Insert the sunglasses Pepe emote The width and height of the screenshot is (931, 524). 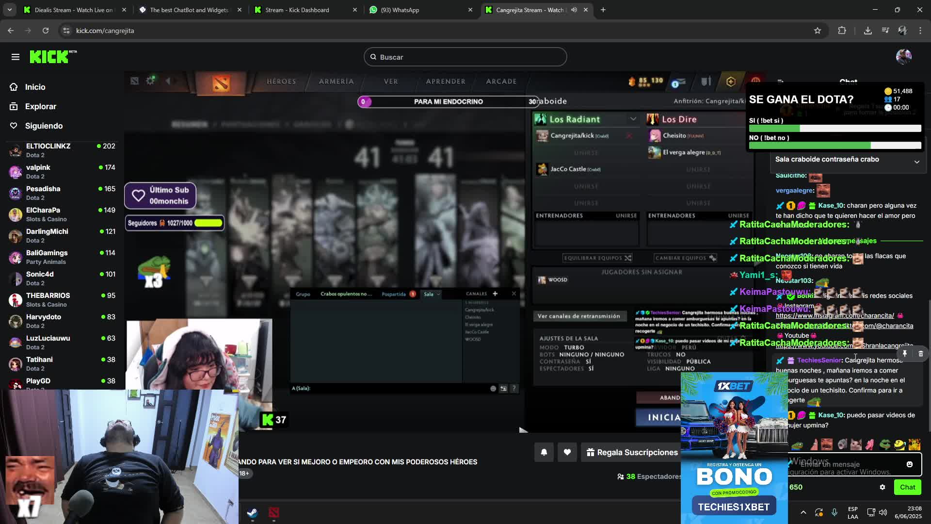(x=885, y=444)
